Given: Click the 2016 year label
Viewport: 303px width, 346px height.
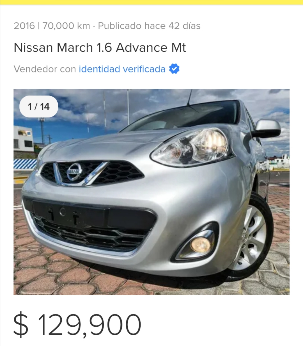Looking at the screenshot, I should click(24, 26).
